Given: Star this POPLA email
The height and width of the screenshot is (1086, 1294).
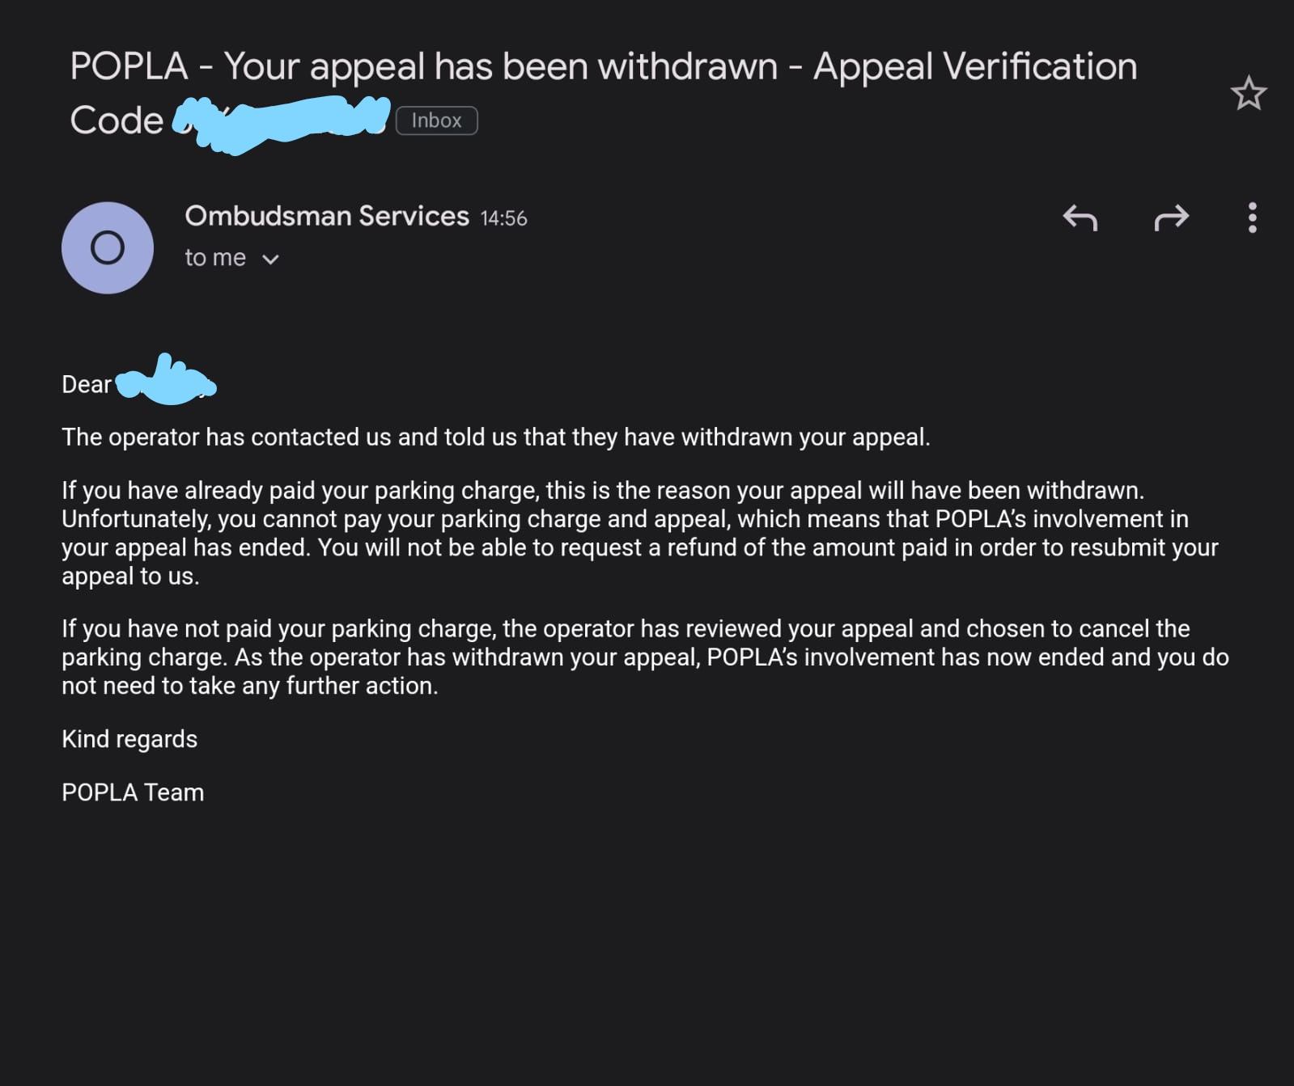Looking at the screenshot, I should point(1248,94).
